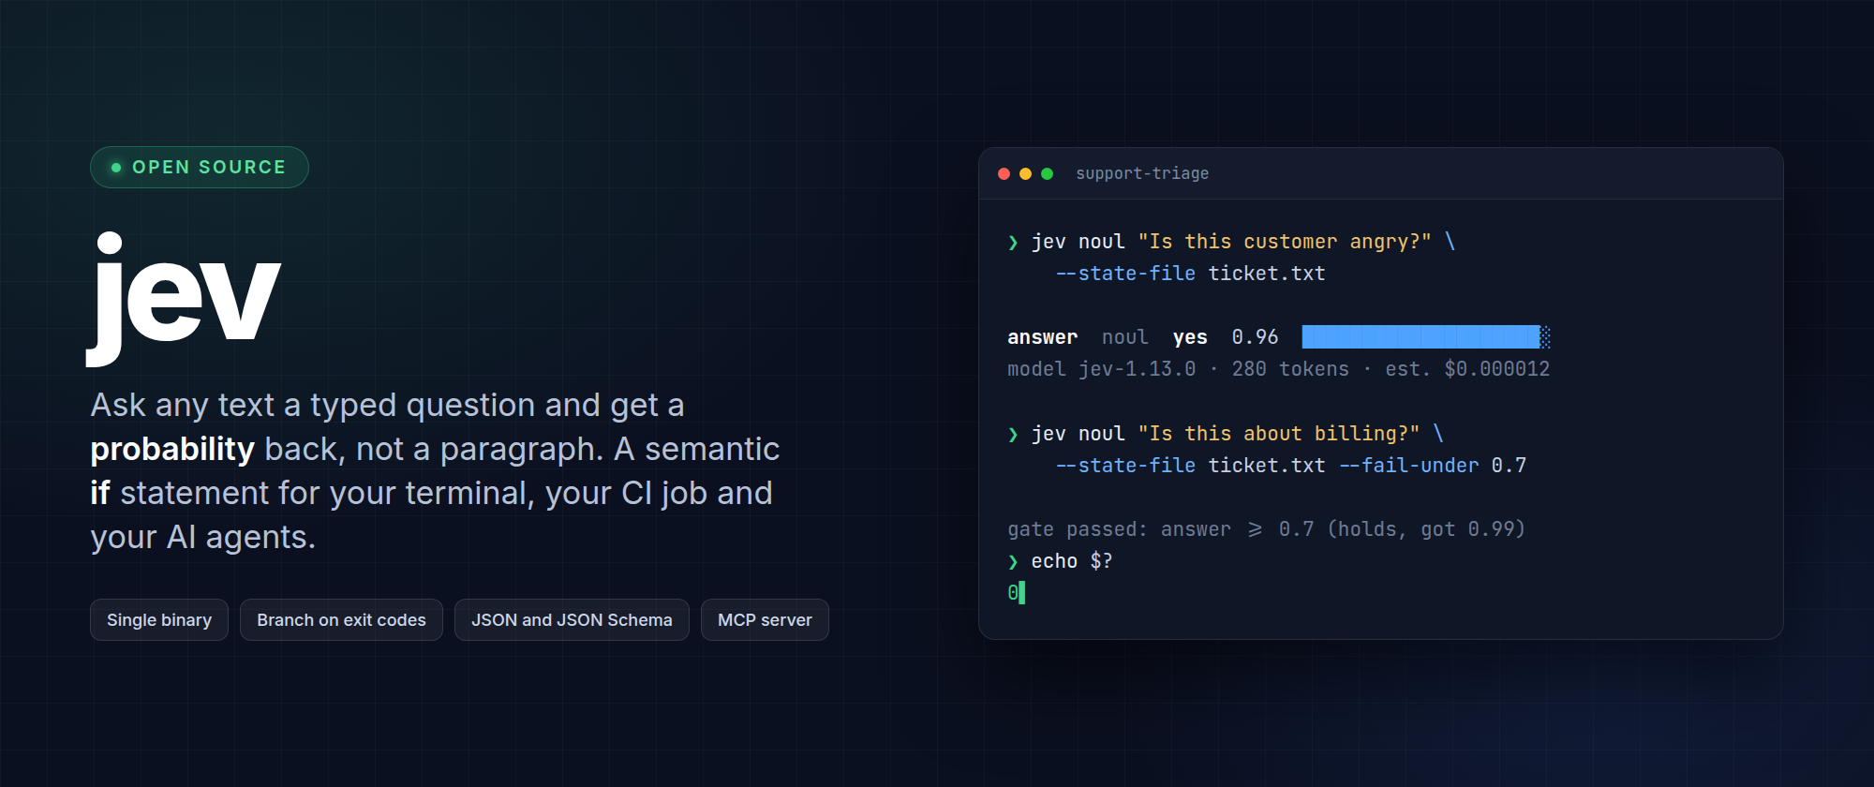Screen dimensions: 1874x787
Task: Click the model jev-1.13.0 text
Action: (x=1102, y=369)
